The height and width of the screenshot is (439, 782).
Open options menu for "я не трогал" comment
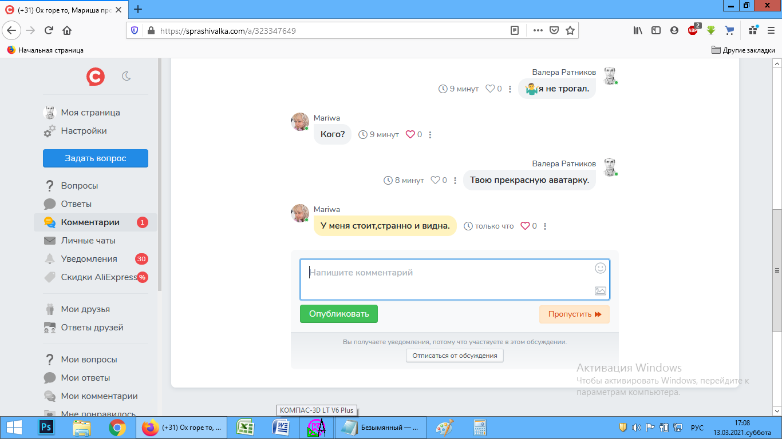coord(510,89)
